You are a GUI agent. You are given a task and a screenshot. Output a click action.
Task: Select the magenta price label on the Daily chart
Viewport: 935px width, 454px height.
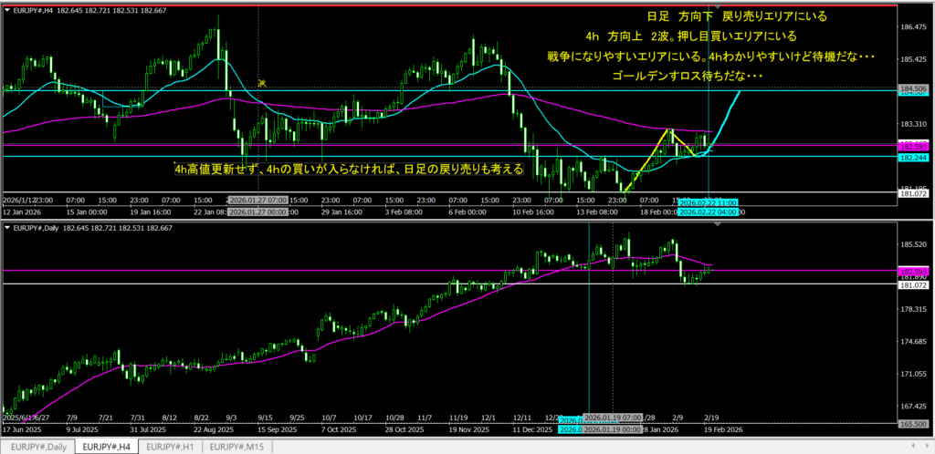point(914,271)
